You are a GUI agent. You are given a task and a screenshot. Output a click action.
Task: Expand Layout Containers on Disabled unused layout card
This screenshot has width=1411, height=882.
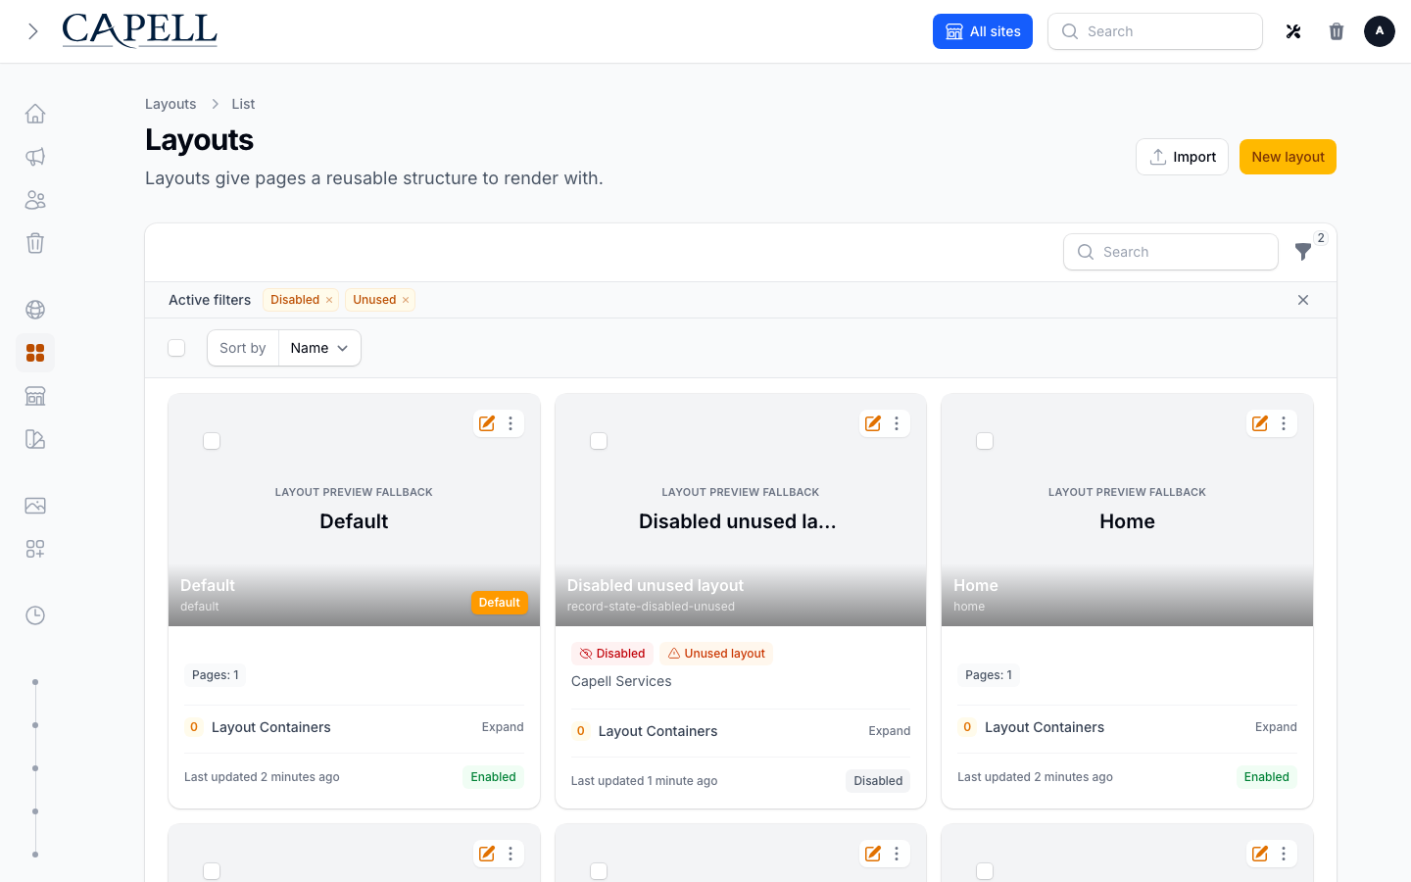(x=890, y=731)
